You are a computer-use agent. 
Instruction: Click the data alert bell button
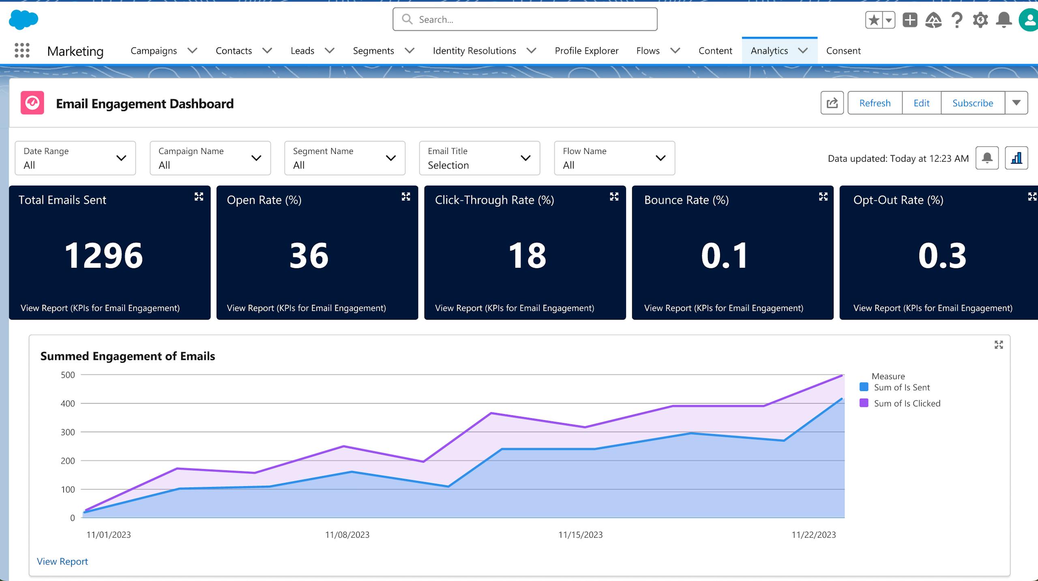[x=987, y=158]
